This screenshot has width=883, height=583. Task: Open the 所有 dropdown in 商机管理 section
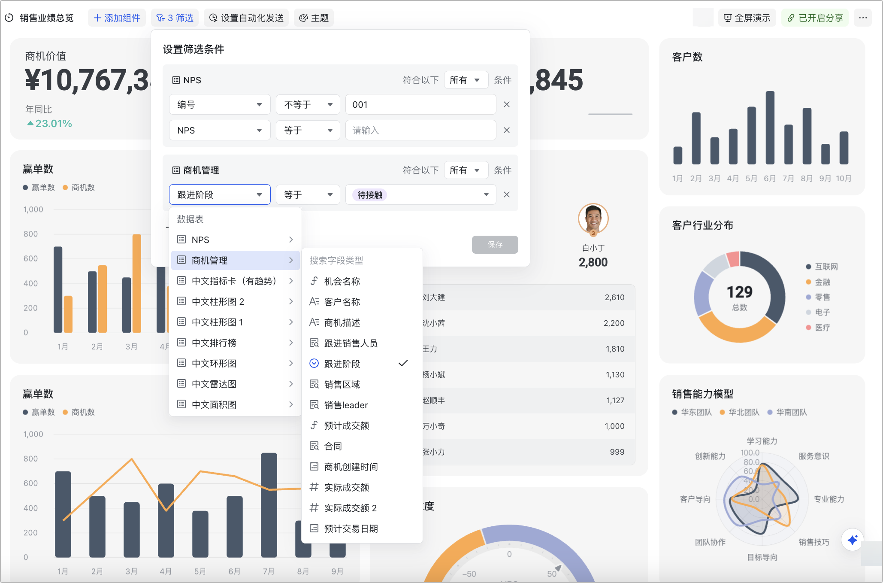coord(466,170)
